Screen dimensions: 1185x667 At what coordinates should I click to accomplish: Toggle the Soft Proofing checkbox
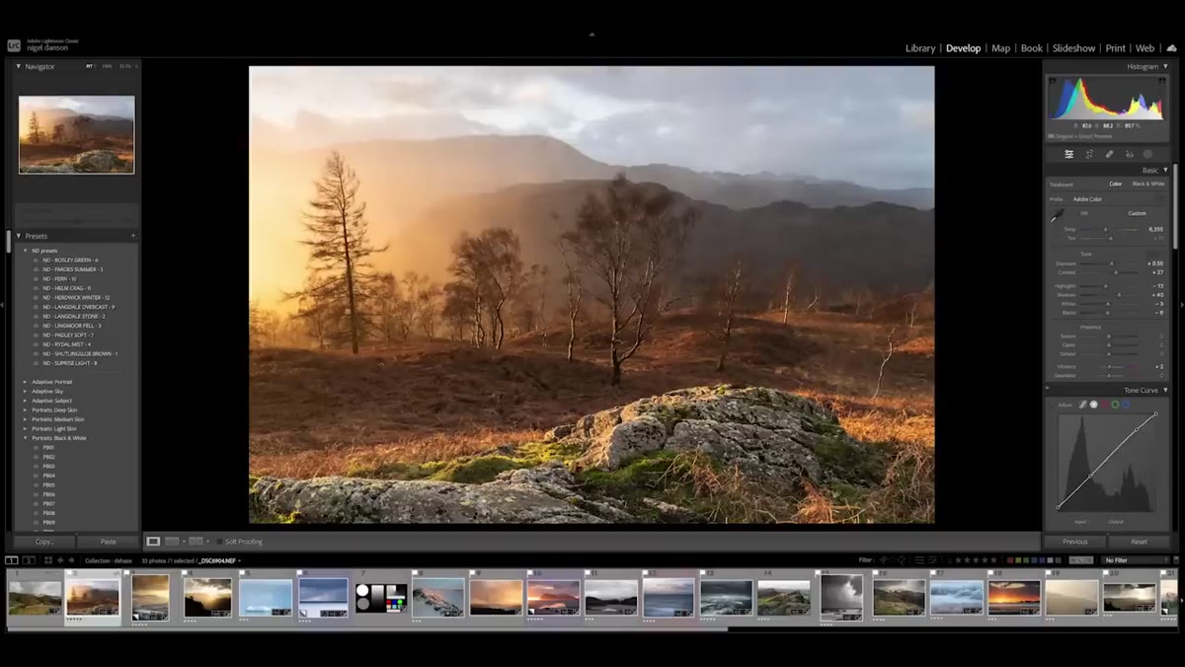[x=219, y=542]
